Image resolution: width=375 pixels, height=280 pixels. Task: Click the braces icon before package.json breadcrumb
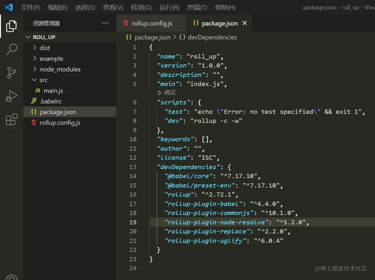click(129, 37)
